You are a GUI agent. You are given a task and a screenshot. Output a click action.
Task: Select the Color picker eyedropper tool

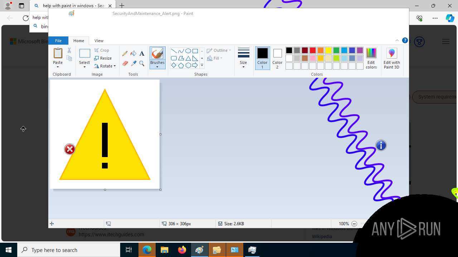click(x=133, y=64)
